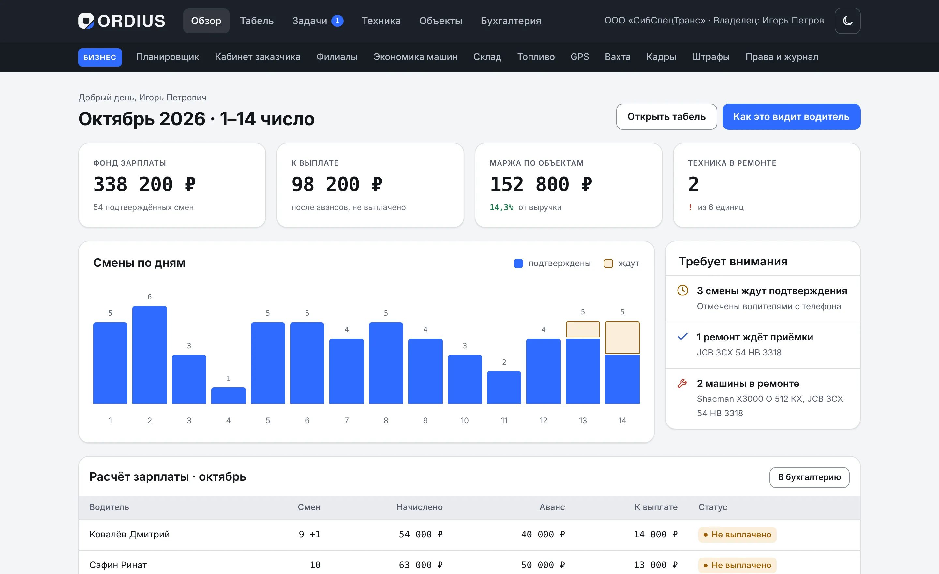Go to the Техника tab
Screen dimensions: 939x574
381,21
